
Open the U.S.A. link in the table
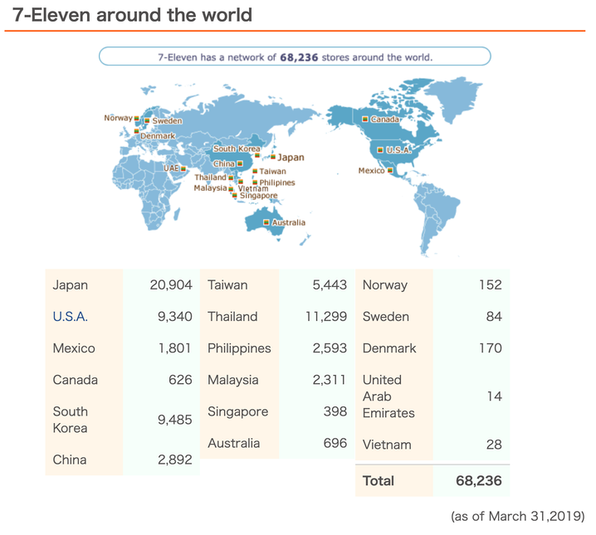point(71,317)
